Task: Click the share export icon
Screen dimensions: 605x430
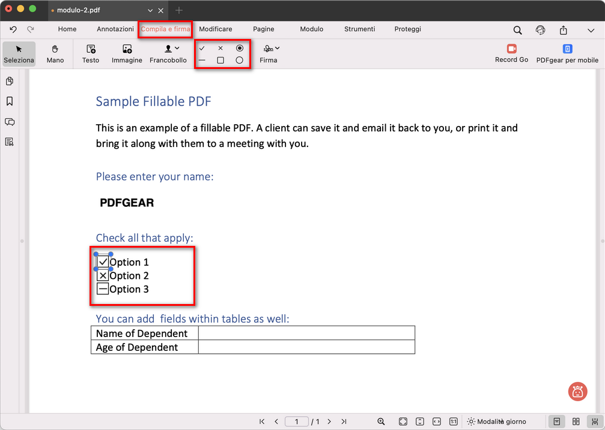Action: point(564,30)
